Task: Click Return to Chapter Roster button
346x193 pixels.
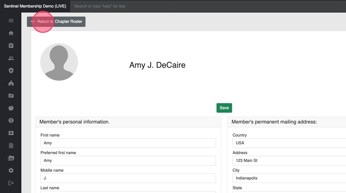Action: pyautogui.click(x=56, y=22)
